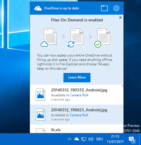Image resolution: width=141 pixels, height=145 pixels.
Task: Open Camera Roll link for 20140312_190335_Android.jpg
Action: click(79, 95)
